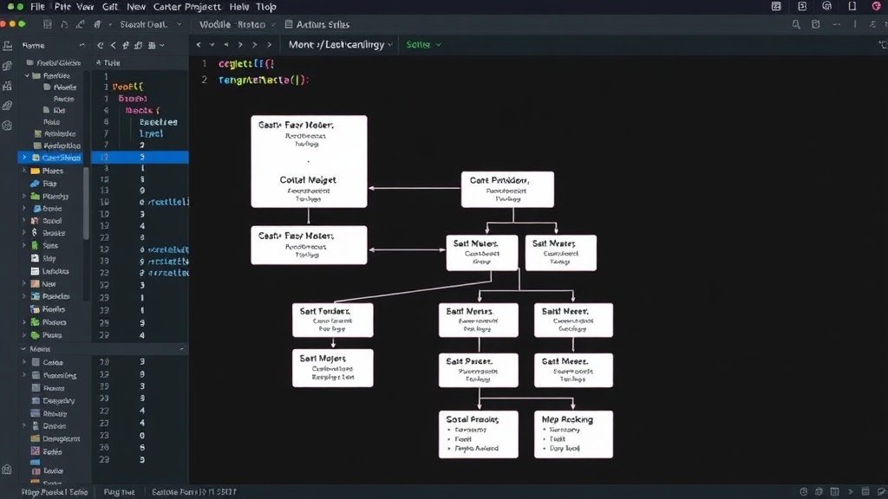
Task: Click the search magnifier icon in the toolbar
Action: 796,24
